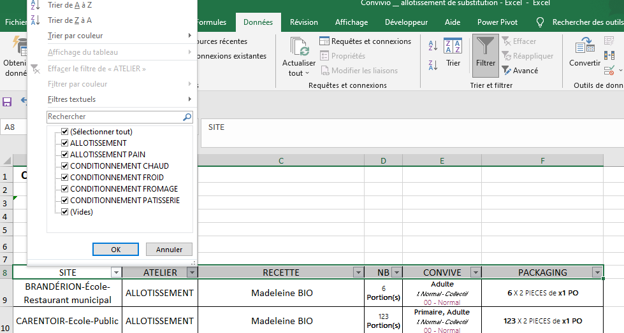Open the PACKAGING column filter dropdown
The width and height of the screenshot is (624, 333).
pyautogui.click(x=597, y=273)
